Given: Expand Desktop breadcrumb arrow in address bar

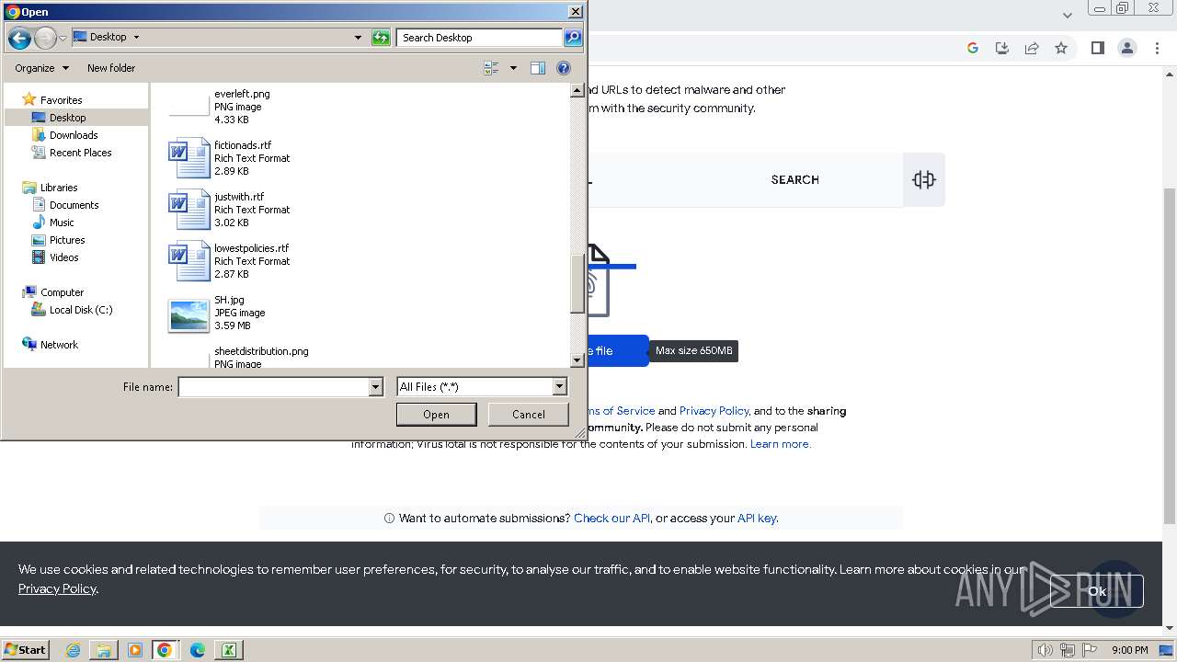Looking at the screenshot, I should 137,38.
